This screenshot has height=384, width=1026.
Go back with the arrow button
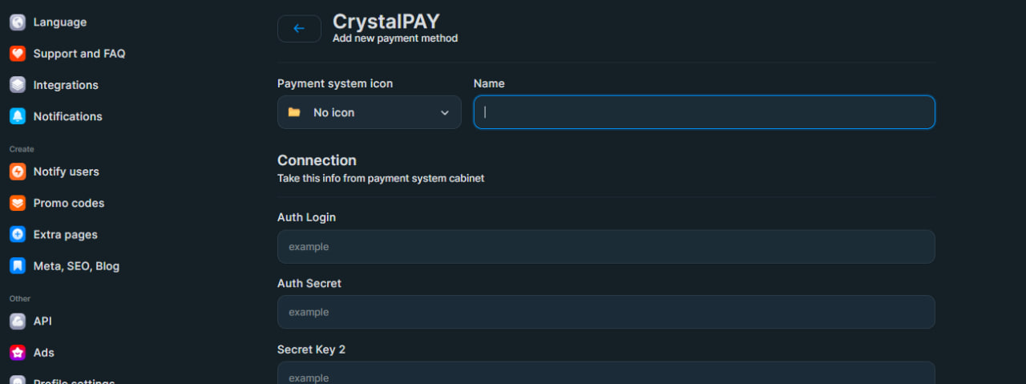click(299, 29)
